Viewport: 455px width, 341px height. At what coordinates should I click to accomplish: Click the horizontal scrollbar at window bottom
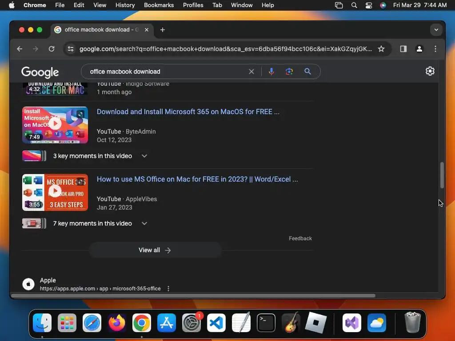tap(193, 296)
